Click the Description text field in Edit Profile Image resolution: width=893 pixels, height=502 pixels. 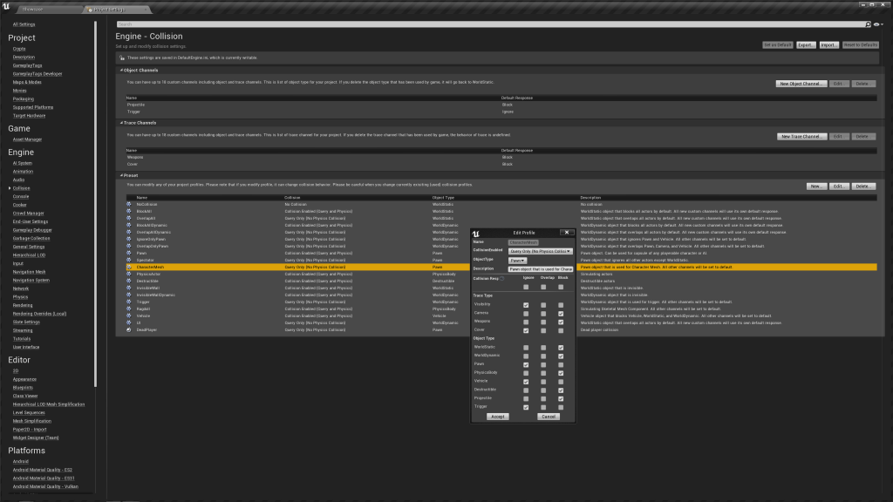pyautogui.click(x=540, y=268)
